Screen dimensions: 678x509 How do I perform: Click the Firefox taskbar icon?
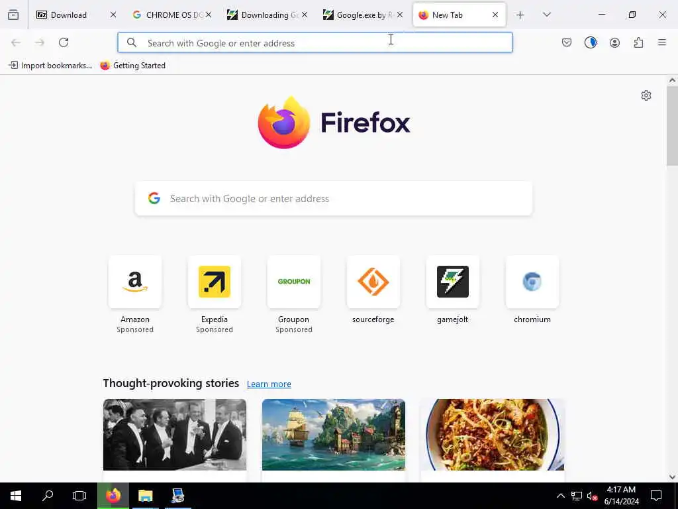pyautogui.click(x=113, y=496)
